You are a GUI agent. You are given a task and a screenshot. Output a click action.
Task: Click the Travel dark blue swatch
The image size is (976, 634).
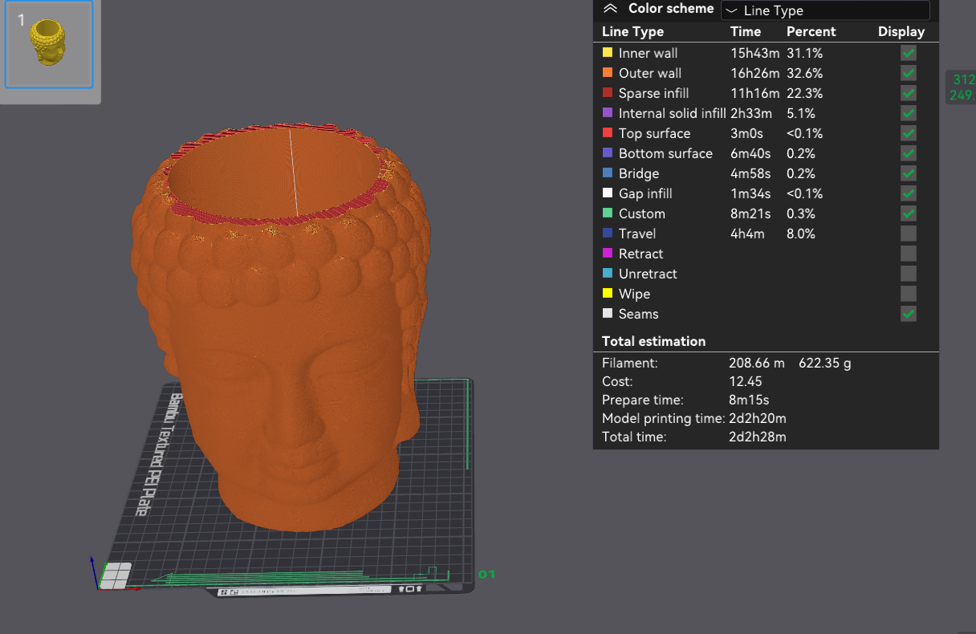point(608,233)
